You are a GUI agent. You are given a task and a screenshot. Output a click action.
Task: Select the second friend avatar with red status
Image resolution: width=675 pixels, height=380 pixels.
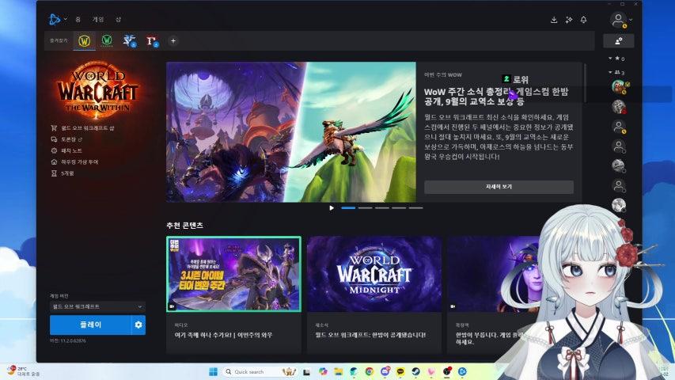coord(619,106)
